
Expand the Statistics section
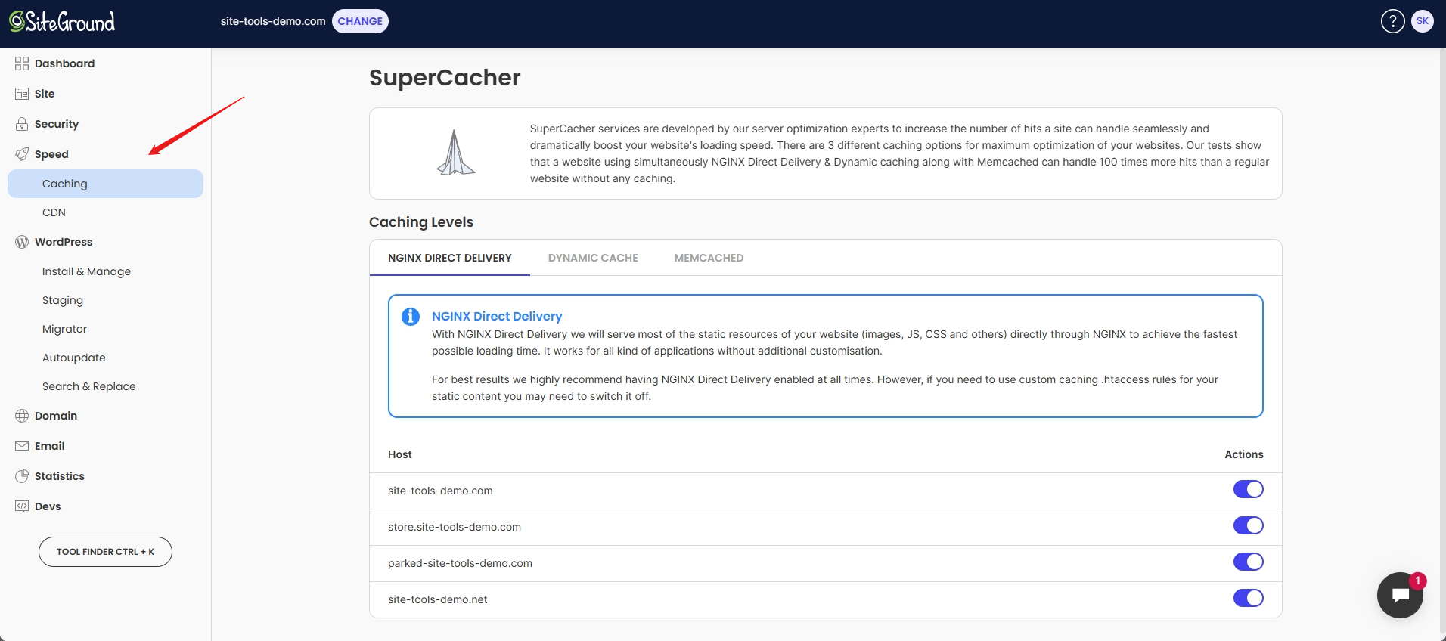105,476
